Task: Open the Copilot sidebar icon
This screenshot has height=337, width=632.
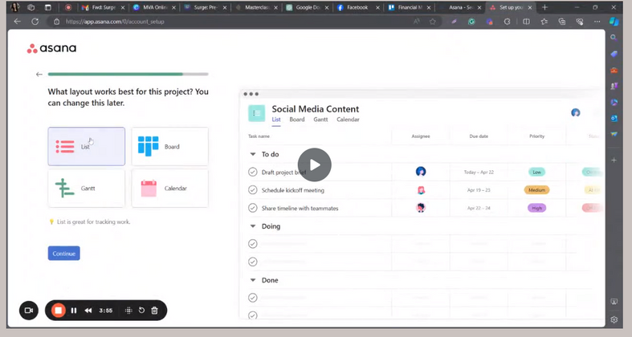Action: coord(614,22)
